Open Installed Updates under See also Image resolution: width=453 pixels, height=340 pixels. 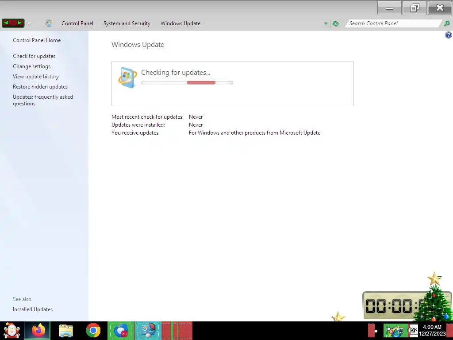pyautogui.click(x=33, y=309)
